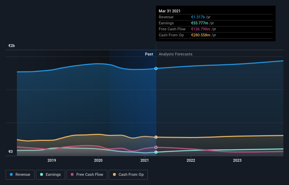Viewport: 289px width, 185px height.
Task: Click the Free Cash Flow label in tooltip
Action: (x=172, y=29)
